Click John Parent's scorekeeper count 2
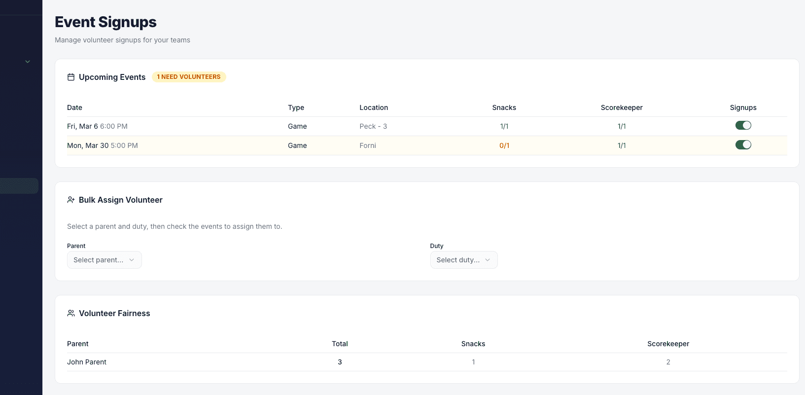The height and width of the screenshot is (395, 805). pyautogui.click(x=668, y=362)
